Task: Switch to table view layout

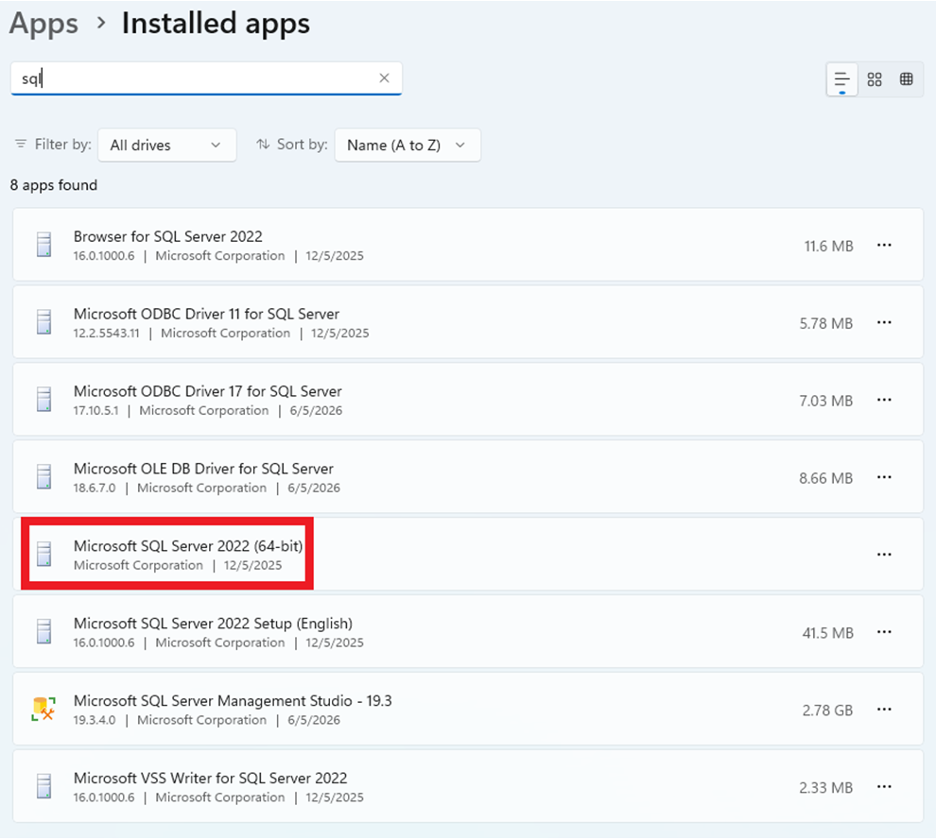Action: coord(906,79)
